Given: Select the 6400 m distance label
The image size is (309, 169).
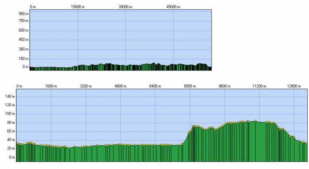Looking at the screenshot, I should click(x=155, y=86).
